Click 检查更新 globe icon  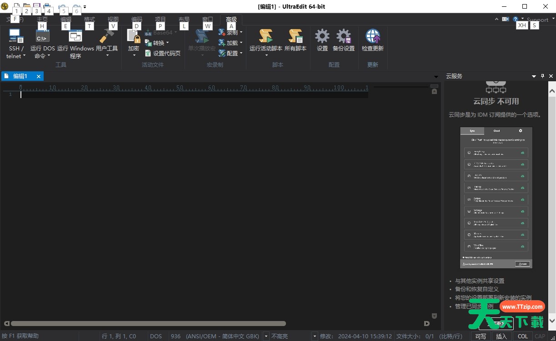(372, 37)
